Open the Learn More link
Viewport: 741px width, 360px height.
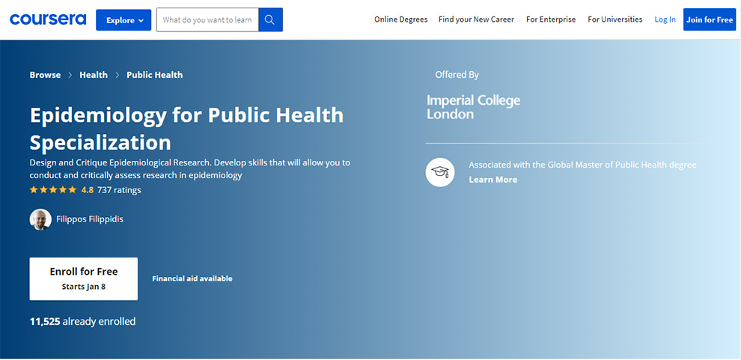tap(493, 180)
